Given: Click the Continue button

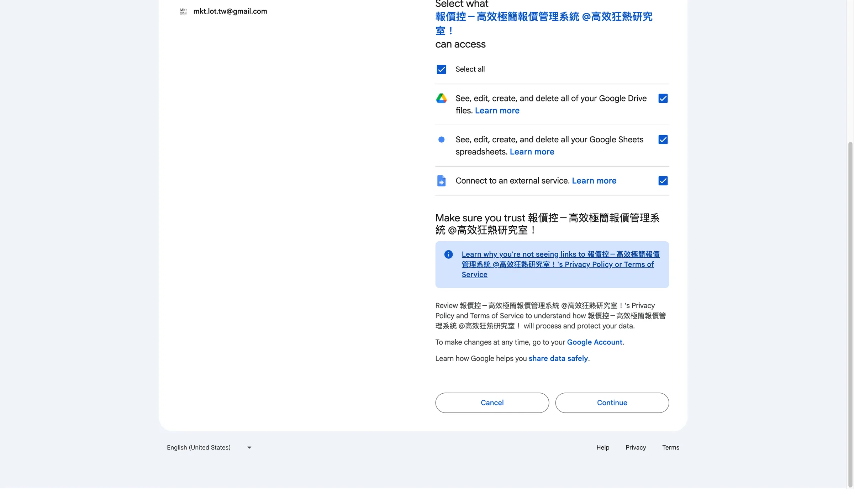Looking at the screenshot, I should [x=612, y=403].
